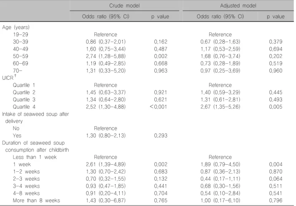Click the '0.162' crude p value

coord(161,42)
